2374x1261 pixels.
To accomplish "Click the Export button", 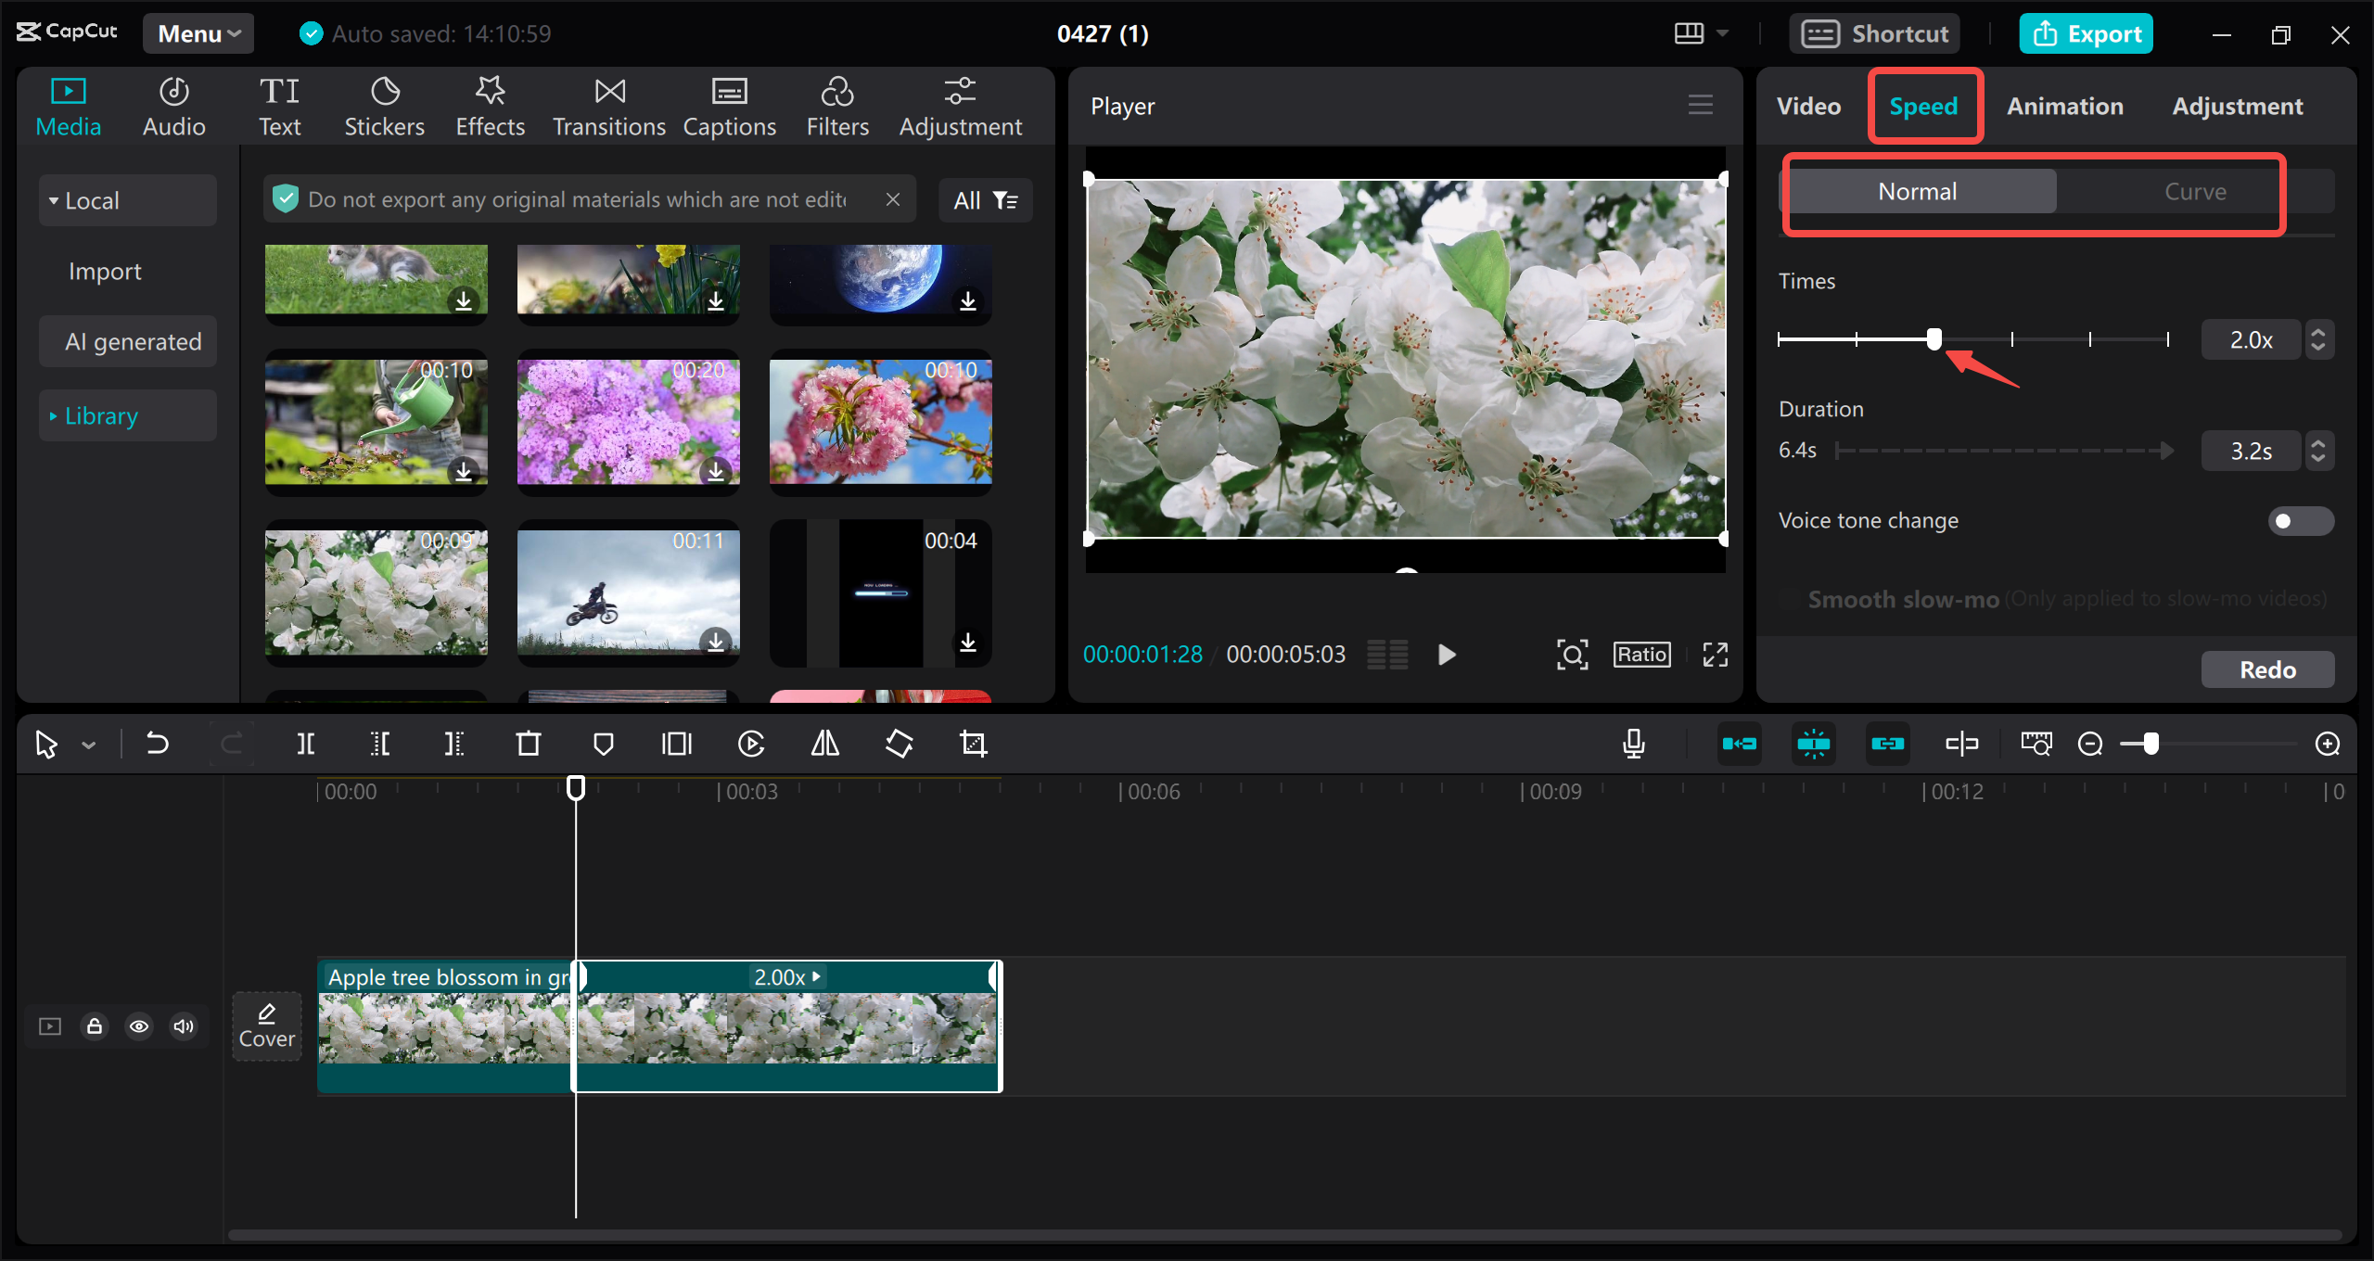I will click(2086, 34).
